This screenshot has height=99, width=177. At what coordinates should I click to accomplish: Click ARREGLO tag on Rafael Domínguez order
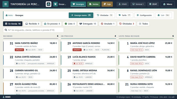coord(148,77)
